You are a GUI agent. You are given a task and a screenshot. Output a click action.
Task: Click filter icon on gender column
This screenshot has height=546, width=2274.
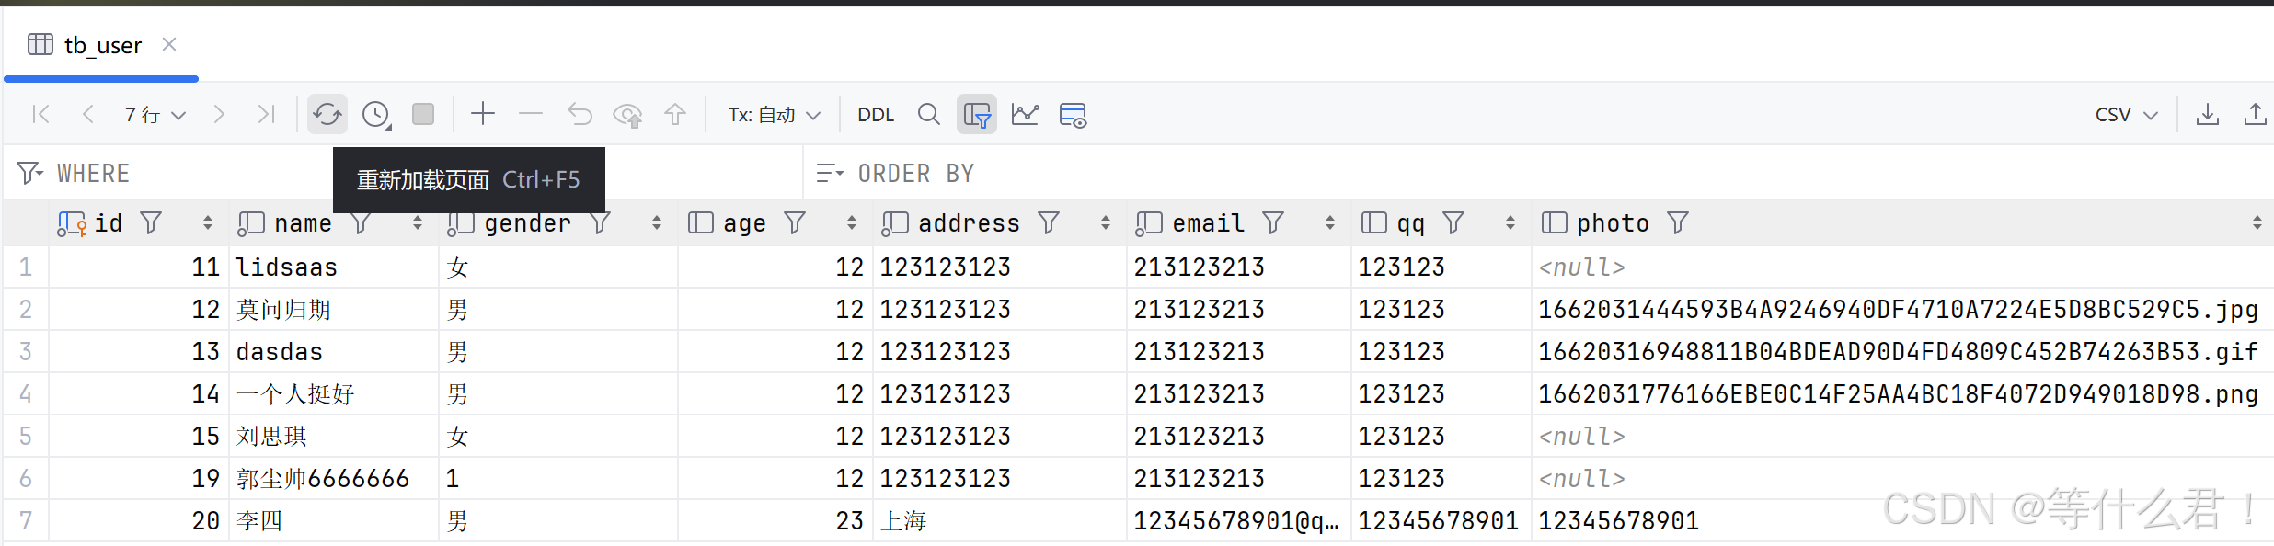600,222
